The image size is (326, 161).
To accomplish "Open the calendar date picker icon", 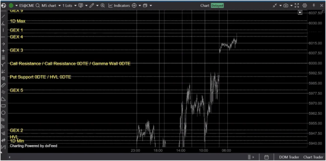I will [x=267, y=157].
